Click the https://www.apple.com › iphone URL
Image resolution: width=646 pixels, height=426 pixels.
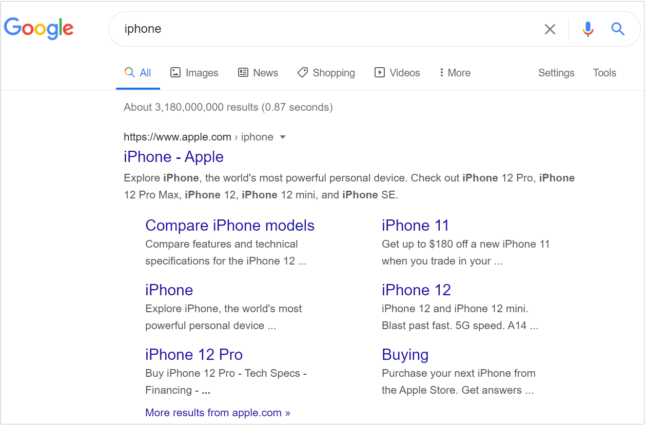point(199,137)
